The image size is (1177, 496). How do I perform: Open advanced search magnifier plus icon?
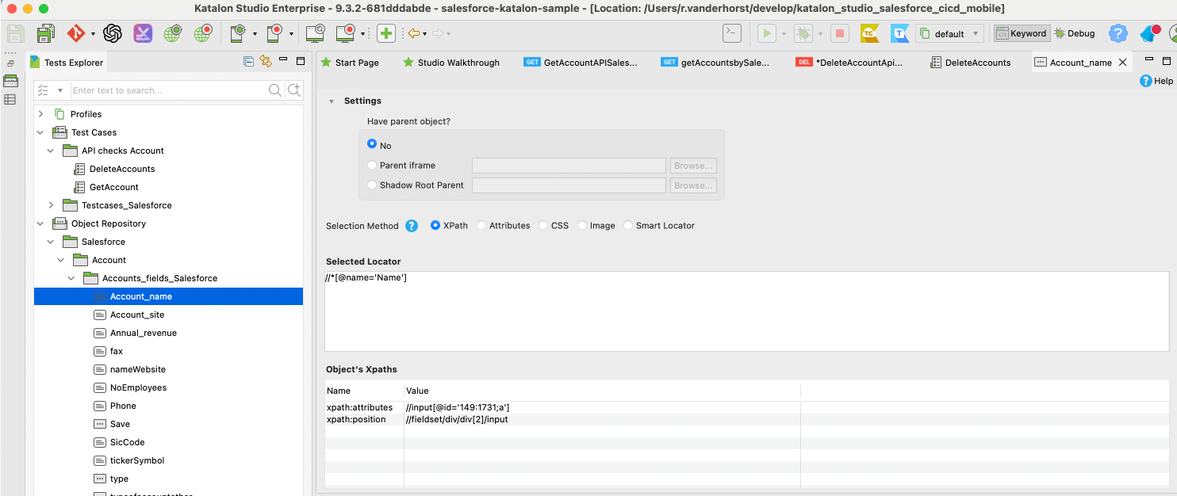[294, 90]
